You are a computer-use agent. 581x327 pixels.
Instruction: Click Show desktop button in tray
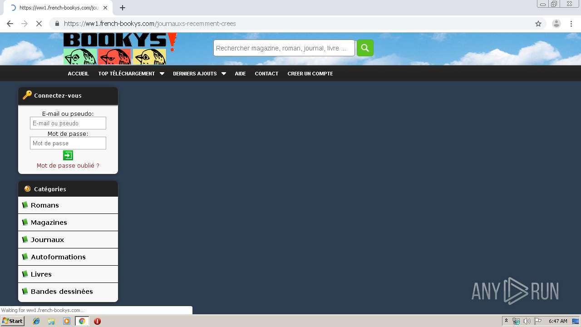pos(576,321)
